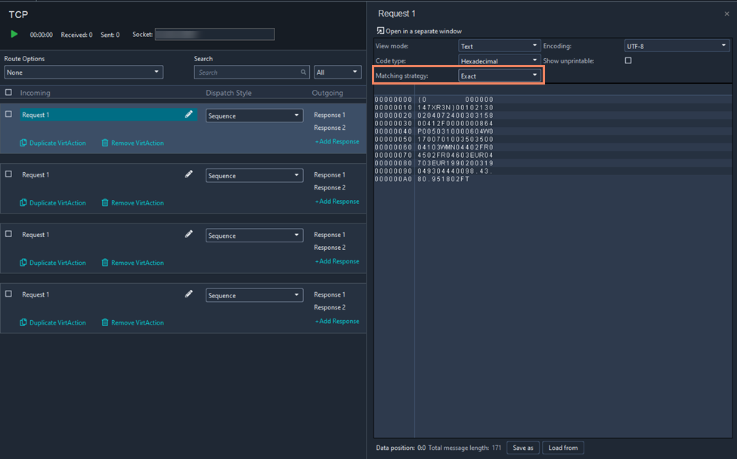Click the pencil edit icon on first Request 1
The height and width of the screenshot is (459, 737).
click(189, 115)
